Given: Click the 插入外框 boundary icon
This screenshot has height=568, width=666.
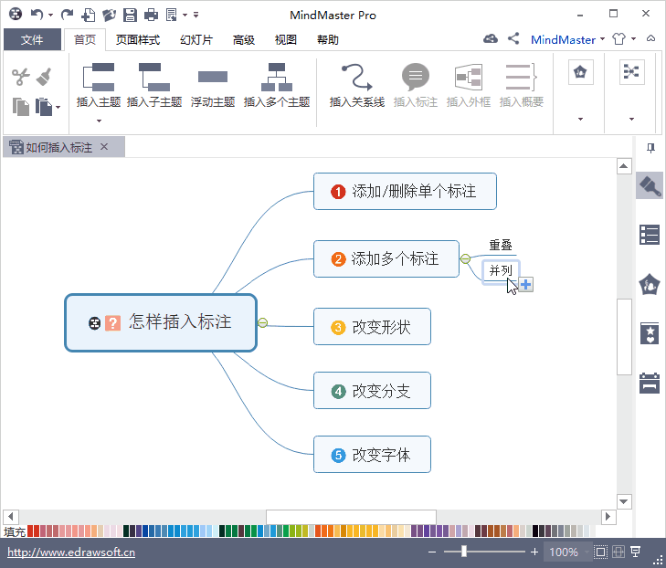Looking at the screenshot, I should pyautogui.click(x=469, y=77).
